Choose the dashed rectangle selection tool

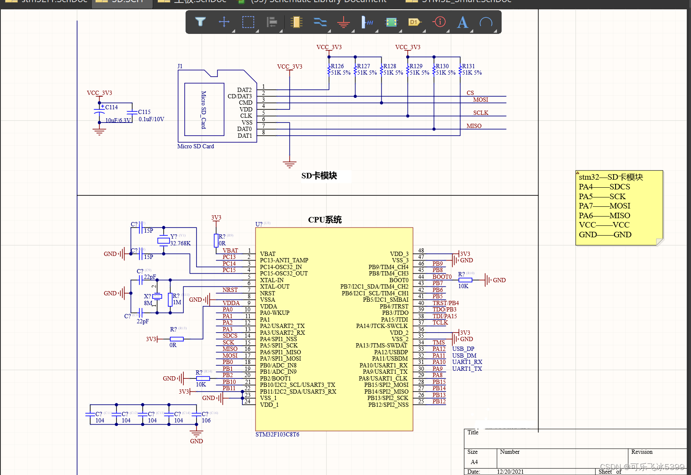point(248,22)
